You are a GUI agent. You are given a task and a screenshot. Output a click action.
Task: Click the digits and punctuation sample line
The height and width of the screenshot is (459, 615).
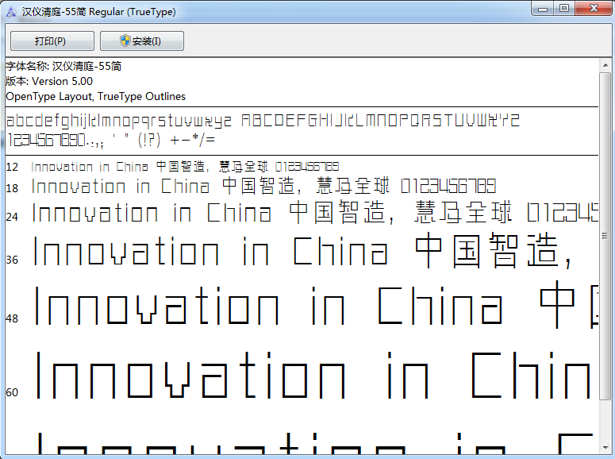[x=111, y=140]
